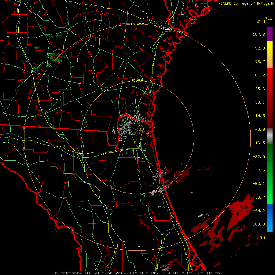Select the 61.2 scale value
The image size is (275, 275).
click(x=260, y=75)
